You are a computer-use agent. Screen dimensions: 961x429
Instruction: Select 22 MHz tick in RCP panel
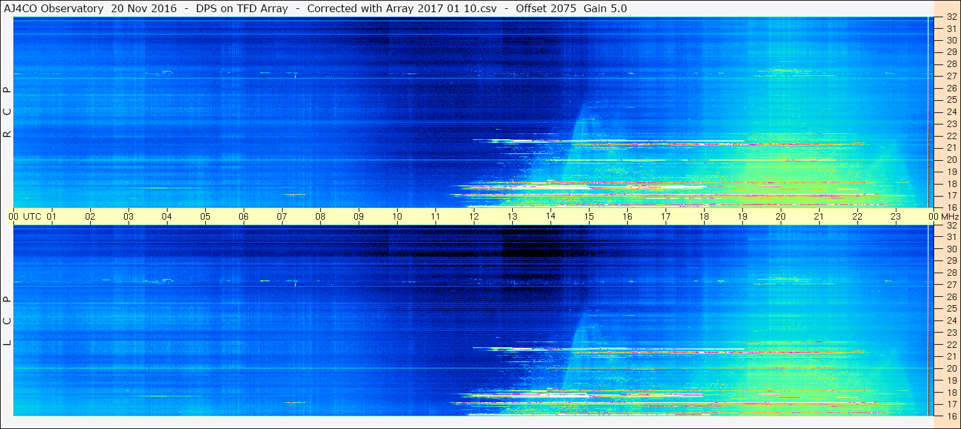point(951,136)
